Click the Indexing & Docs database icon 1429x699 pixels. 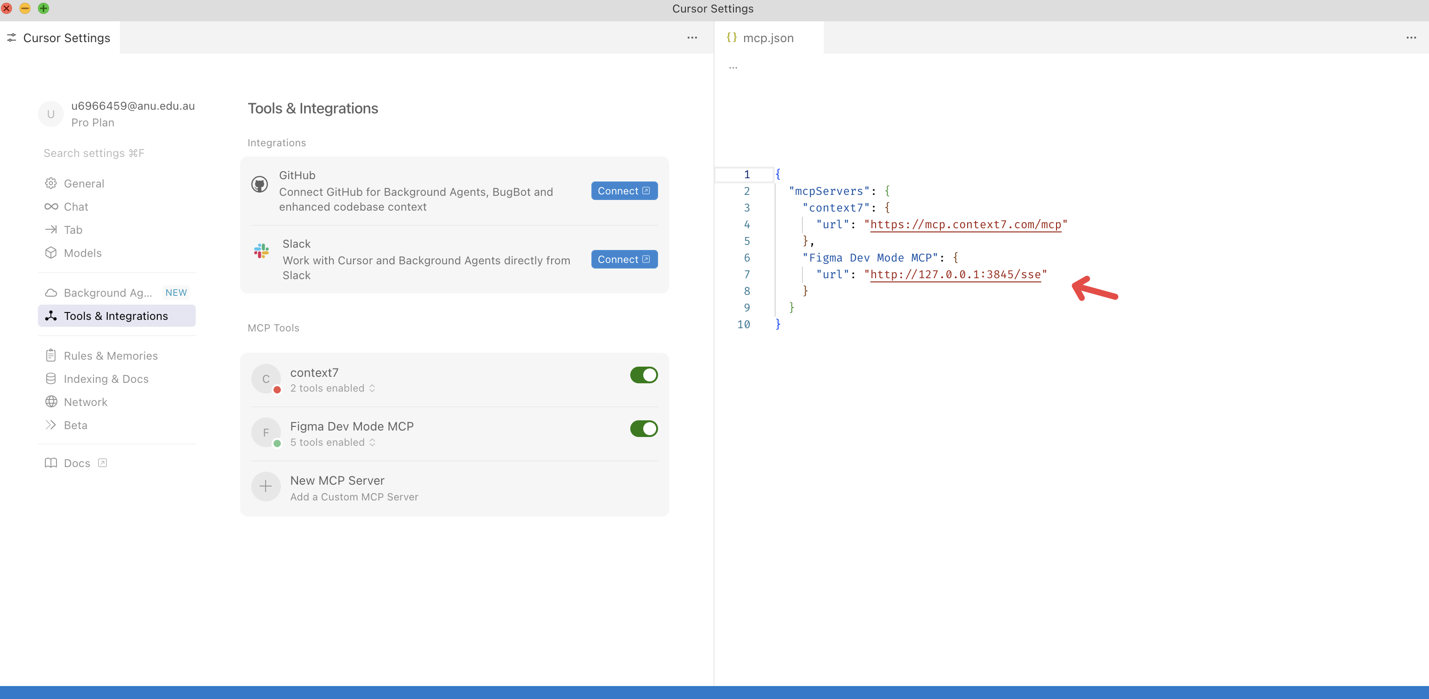(x=50, y=378)
